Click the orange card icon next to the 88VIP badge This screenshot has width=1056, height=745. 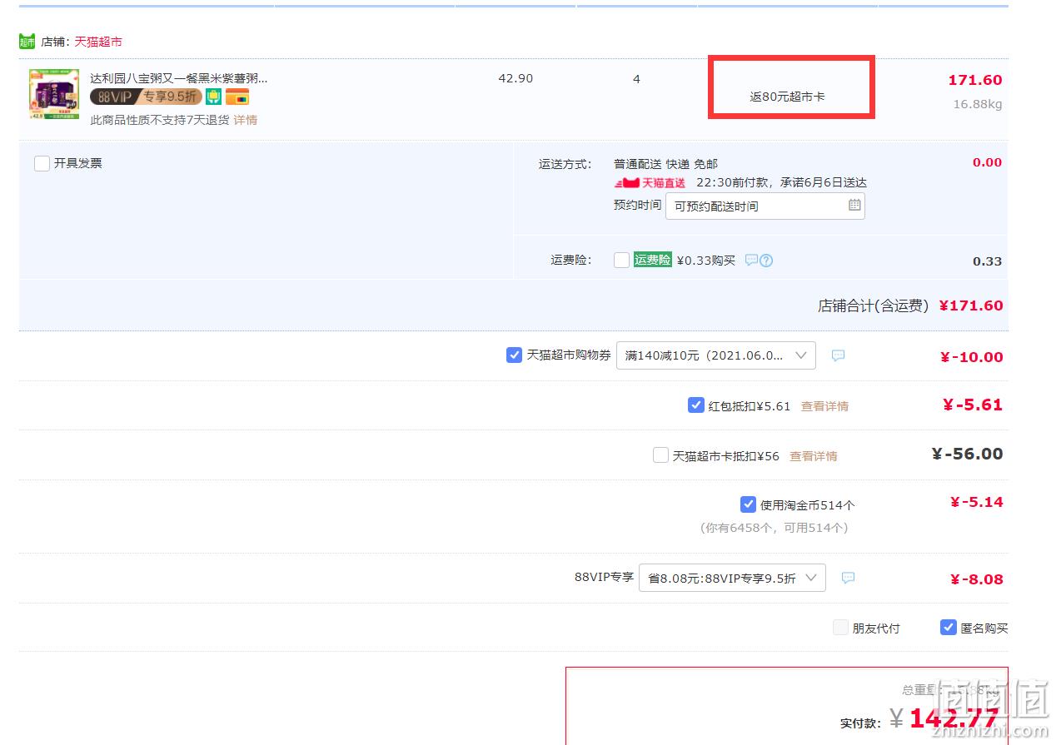tap(237, 97)
